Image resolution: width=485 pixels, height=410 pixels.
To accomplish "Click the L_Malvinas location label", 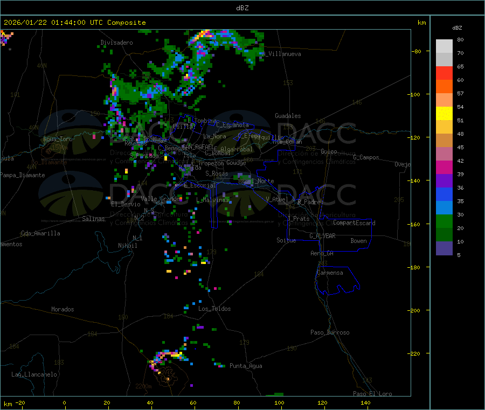I will (x=212, y=200).
